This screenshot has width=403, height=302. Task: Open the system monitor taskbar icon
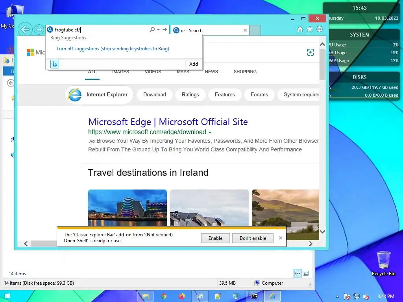[x=200, y=296]
